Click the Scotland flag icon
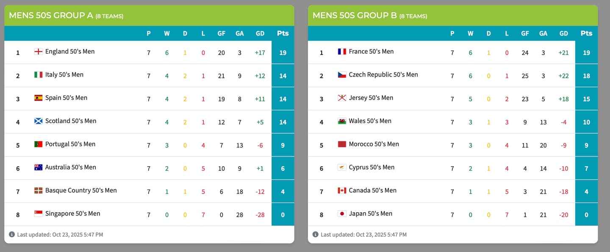The image size is (610, 252). 38,121
